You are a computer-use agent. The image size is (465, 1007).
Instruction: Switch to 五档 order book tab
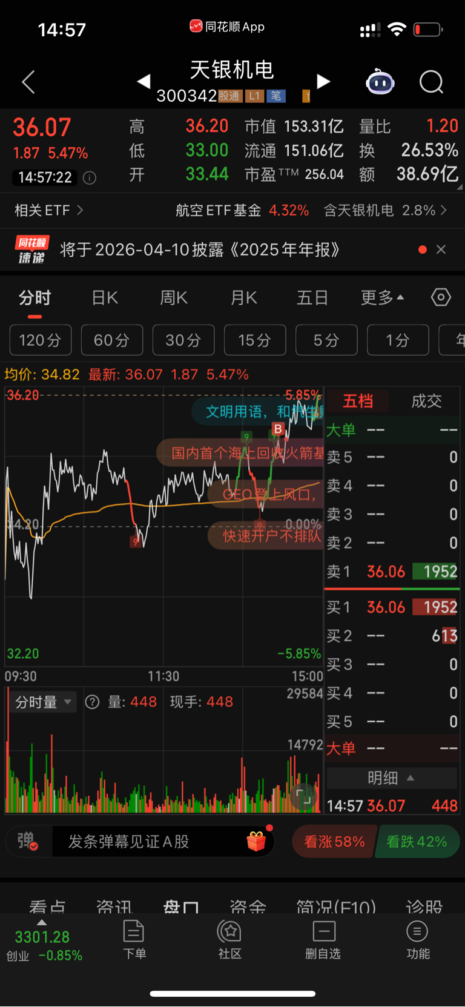coord(358,401)
